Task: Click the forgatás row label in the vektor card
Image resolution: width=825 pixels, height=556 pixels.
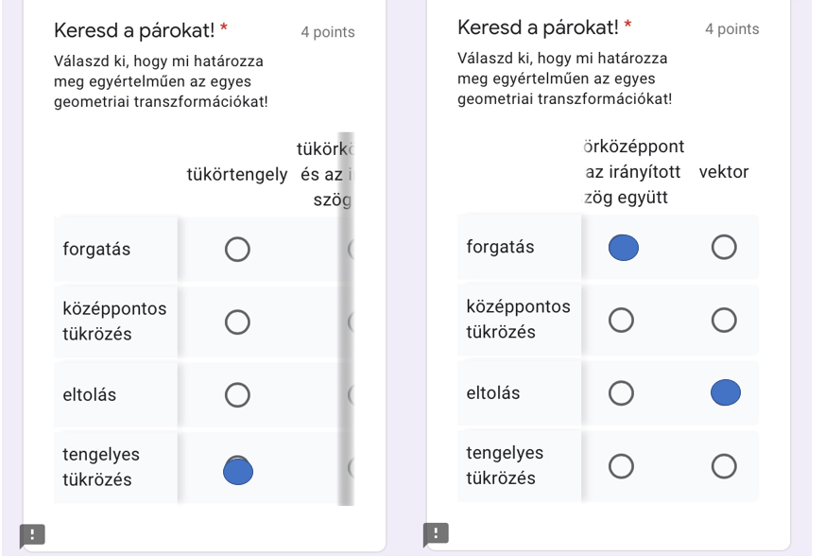Action: pyautogui.click(x=501, y=248)
